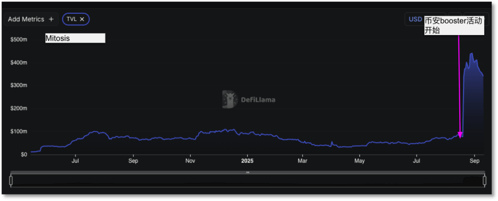Viewport: 498px width, 201px height.
Task: Remove the TVL metric using its X icon
Action: (82, 19)
